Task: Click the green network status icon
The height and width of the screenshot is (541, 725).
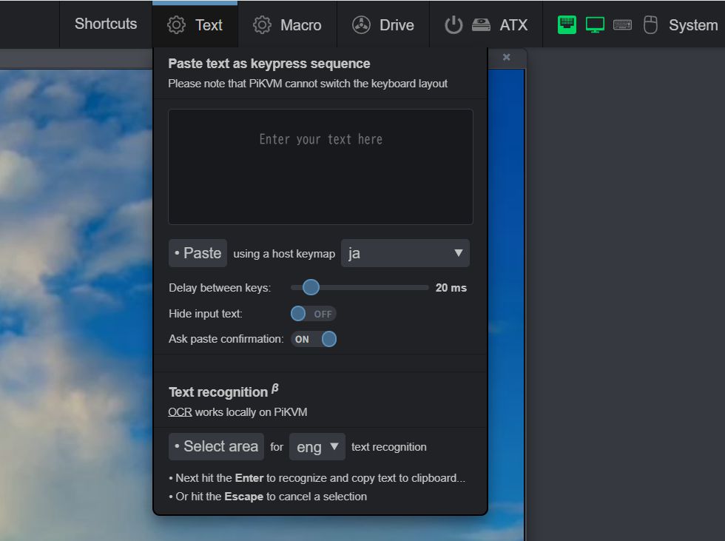Action: tap(567, 24)
